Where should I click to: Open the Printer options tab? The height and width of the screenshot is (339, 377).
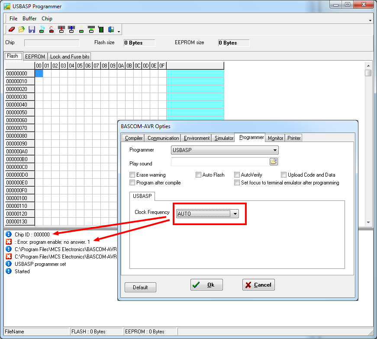pyautogui.click(x=294, y=138)
